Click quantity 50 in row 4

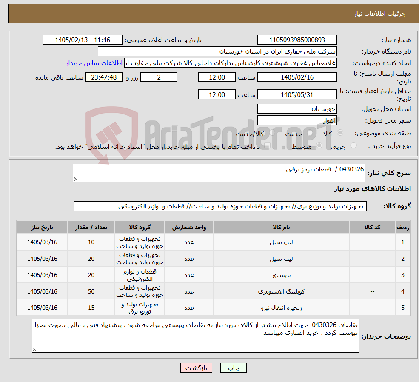[91, 291]
